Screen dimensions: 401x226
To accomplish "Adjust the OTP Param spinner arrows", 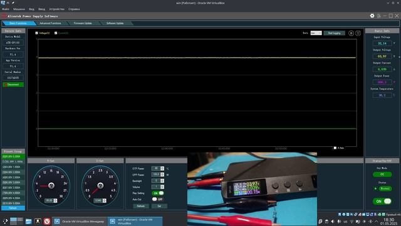I will [x=162, y=168].
